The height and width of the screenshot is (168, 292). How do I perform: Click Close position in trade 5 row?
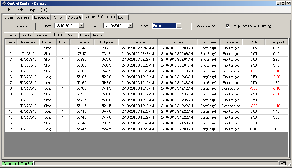(231, 71)
